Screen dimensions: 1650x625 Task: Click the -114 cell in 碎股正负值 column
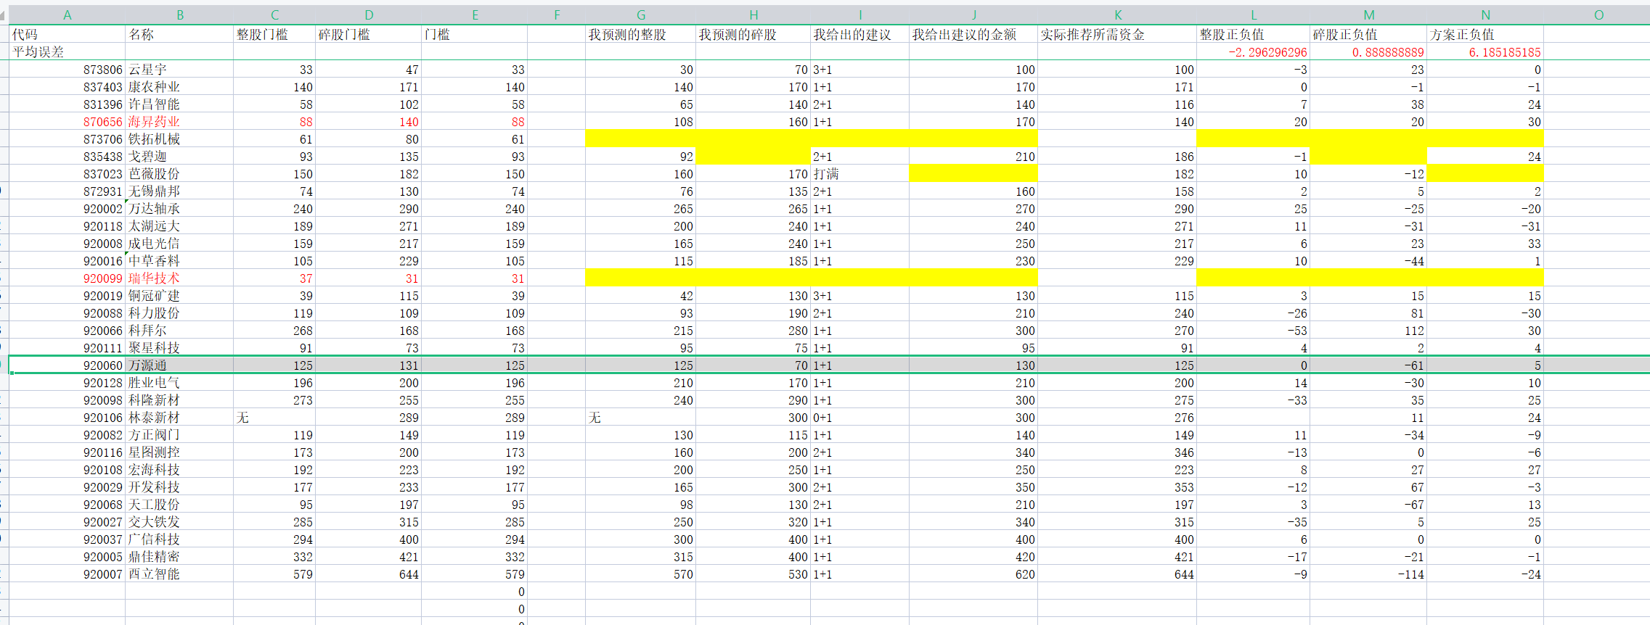click(1368, 574)
